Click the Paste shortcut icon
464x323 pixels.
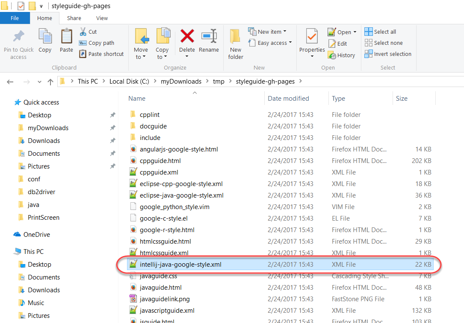(83, 54)
